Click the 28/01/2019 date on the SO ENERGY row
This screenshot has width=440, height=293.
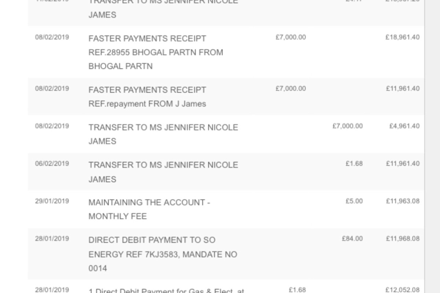(52, 239)
